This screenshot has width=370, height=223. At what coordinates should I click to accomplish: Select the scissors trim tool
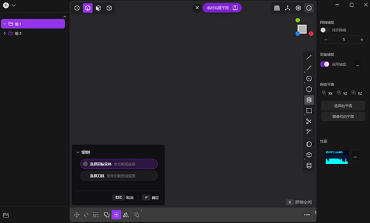[x=309, y=121]
